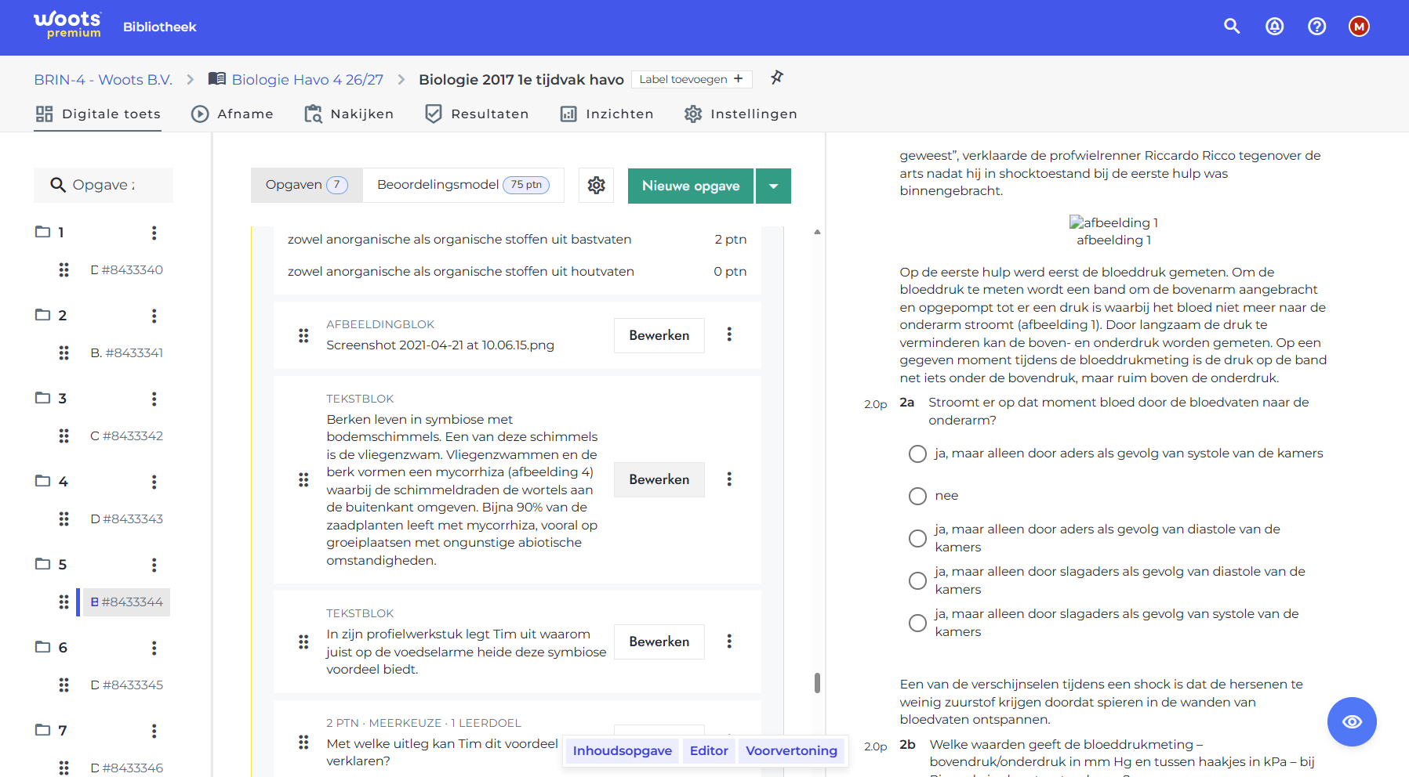Expand folder 4 in the sidebar
This screenshot has height=777, width=1409.
point(42,481)
